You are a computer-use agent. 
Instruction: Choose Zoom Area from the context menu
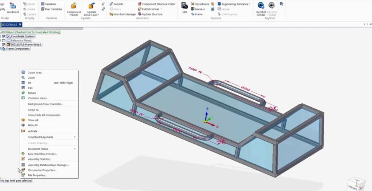[34, 72]
